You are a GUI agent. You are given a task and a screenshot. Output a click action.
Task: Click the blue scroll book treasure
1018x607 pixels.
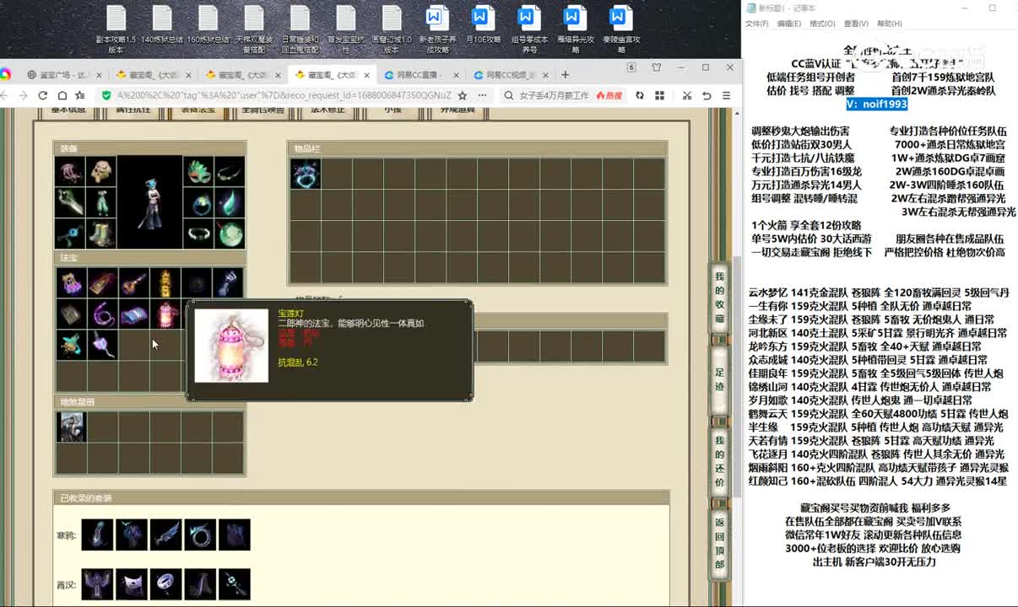(x=133, y=314)
